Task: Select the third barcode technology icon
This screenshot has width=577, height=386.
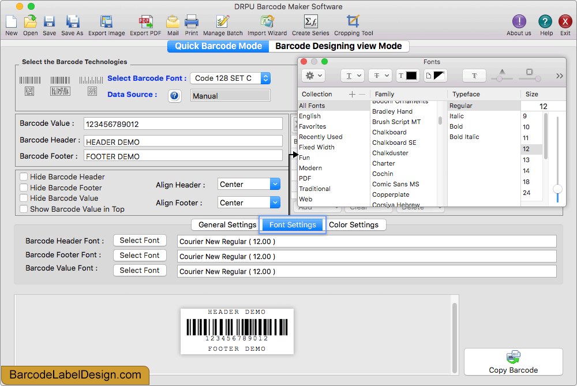Action: 91,85
